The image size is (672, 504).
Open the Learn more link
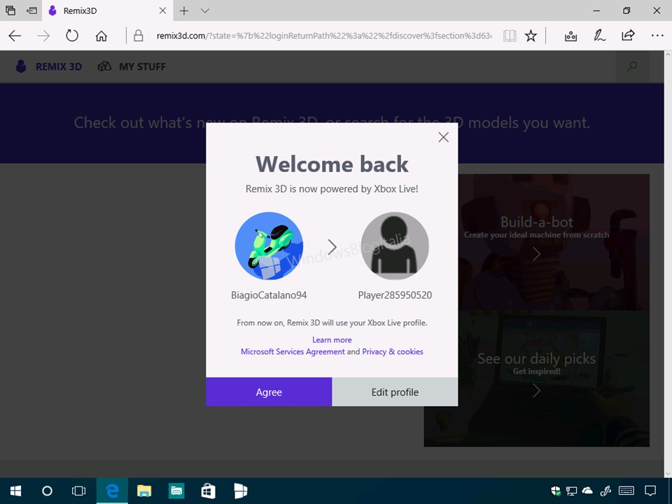tap(332, 340)
